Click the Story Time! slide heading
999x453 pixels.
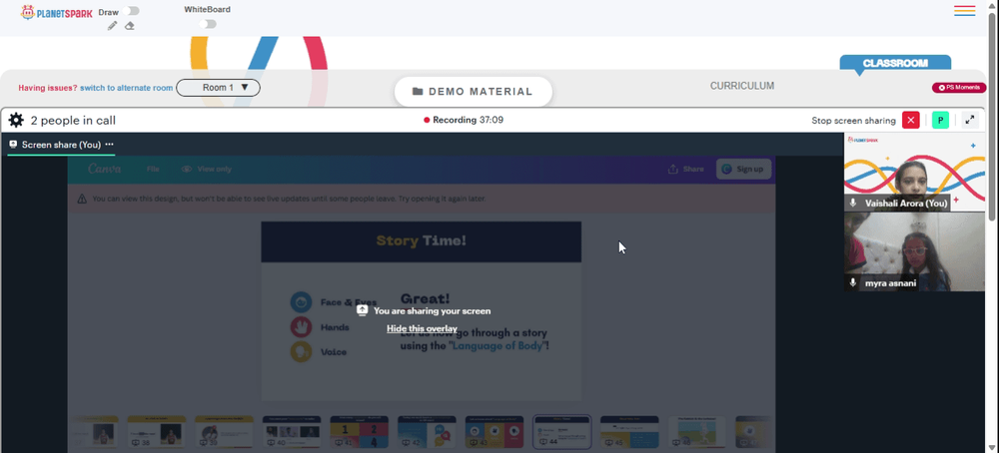[422, 240]
